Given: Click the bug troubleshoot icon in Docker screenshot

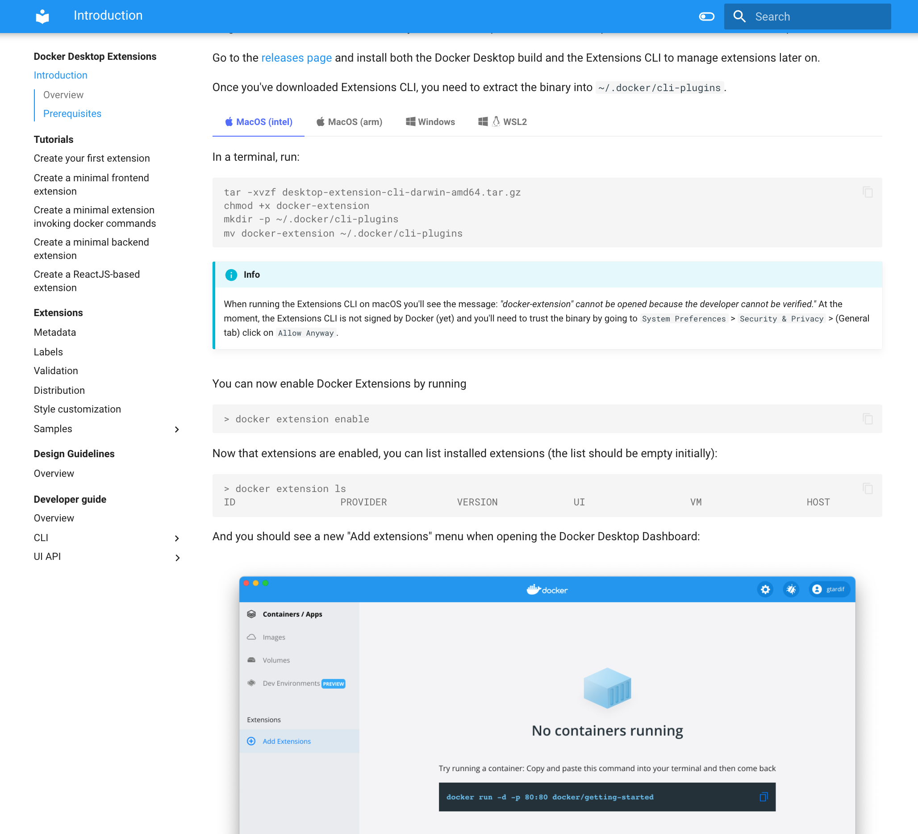Looking at the screenshot, I should pos(791,589).
